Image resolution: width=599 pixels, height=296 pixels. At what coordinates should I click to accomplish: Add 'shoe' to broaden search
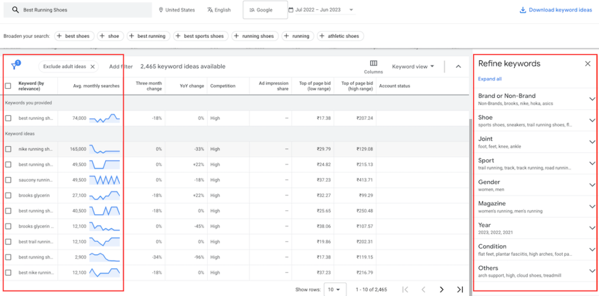(111, 36)
